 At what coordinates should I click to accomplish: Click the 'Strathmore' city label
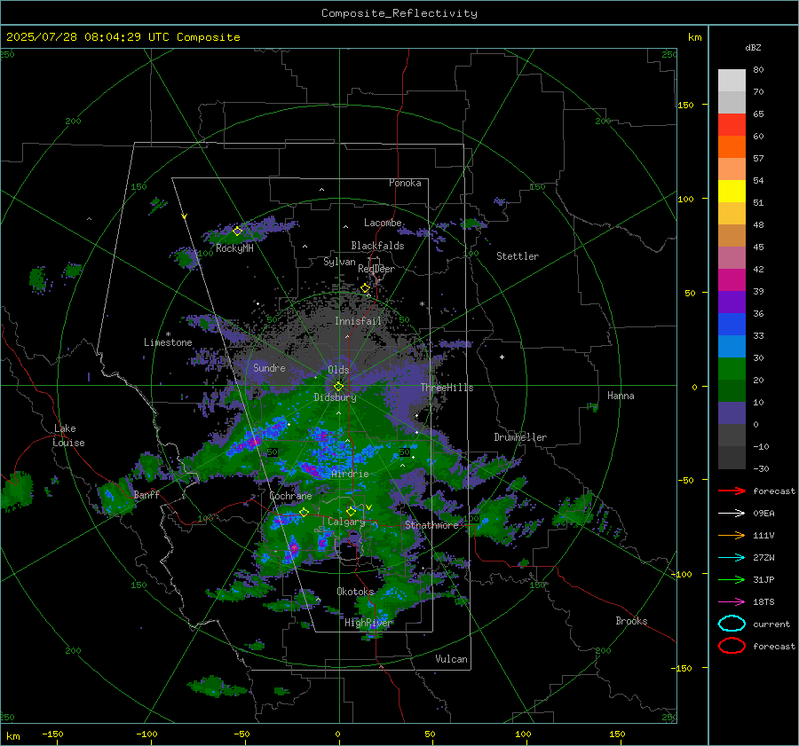[x=431, y=525]
